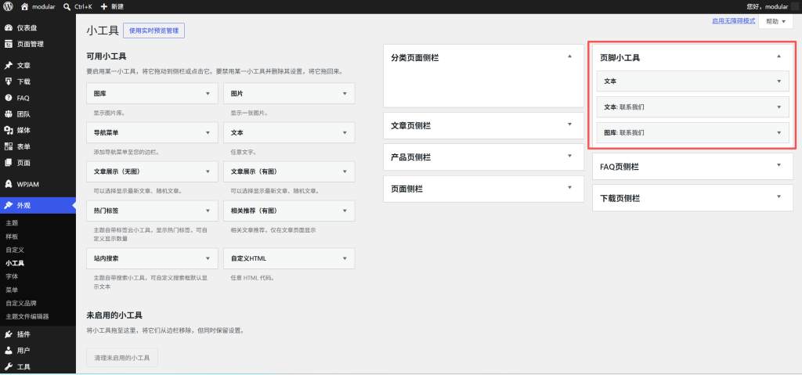Viewport: 802px width, 375px height.
Task: Click the FAQ question mark icon
Action: 8,98
